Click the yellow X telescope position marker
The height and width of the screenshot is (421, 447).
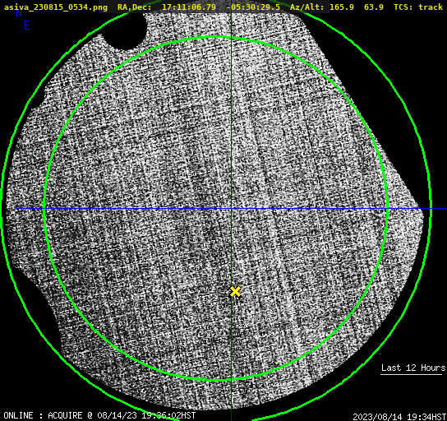[x=235, y=292]
